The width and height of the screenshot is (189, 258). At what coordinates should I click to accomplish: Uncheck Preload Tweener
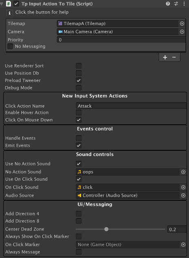[79, 80]
